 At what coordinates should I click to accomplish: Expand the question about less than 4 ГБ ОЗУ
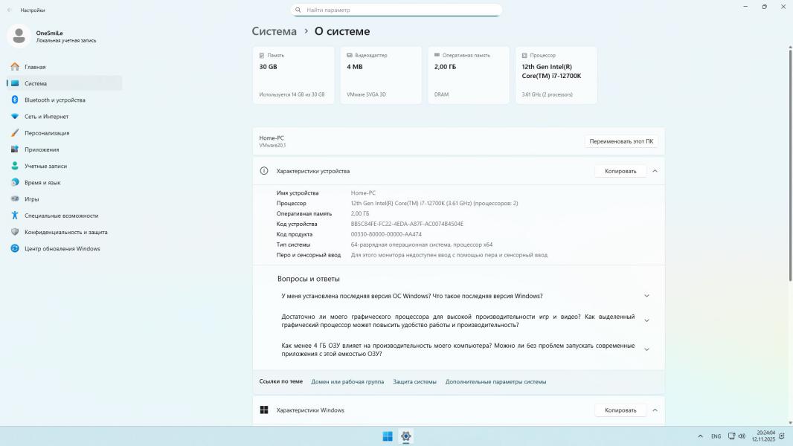pos(646,349)
